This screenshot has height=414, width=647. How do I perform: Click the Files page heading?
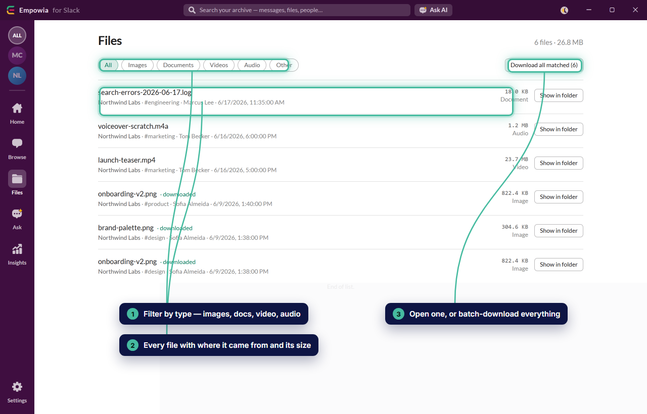pyautogui.click(x=110, y=41)
